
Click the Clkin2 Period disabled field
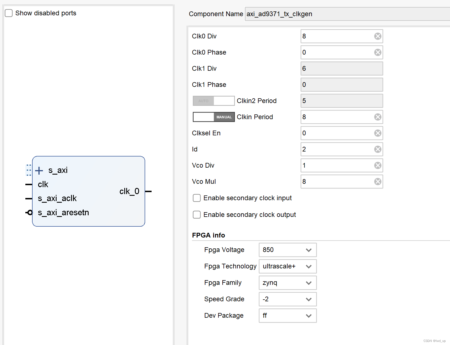click(x=342, y=101)
